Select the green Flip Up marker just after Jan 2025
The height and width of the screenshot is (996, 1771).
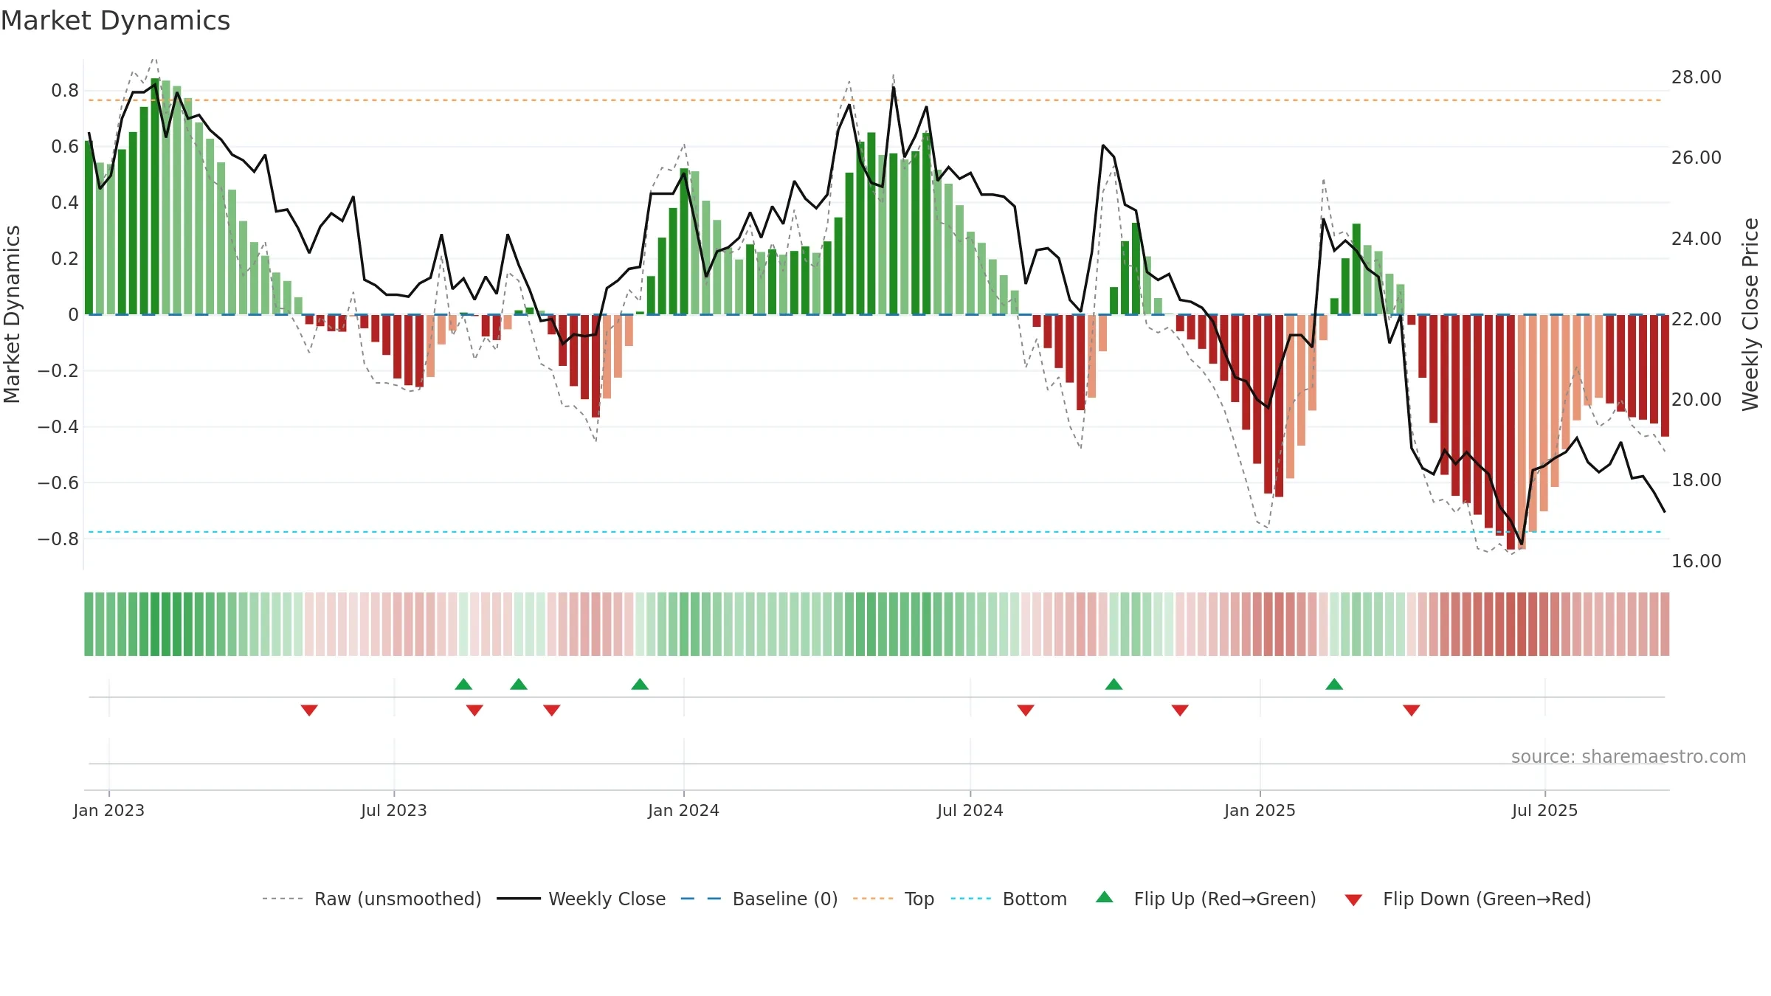(1334, 684)
